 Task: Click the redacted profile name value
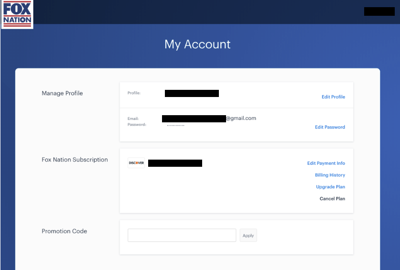[192, 94]
